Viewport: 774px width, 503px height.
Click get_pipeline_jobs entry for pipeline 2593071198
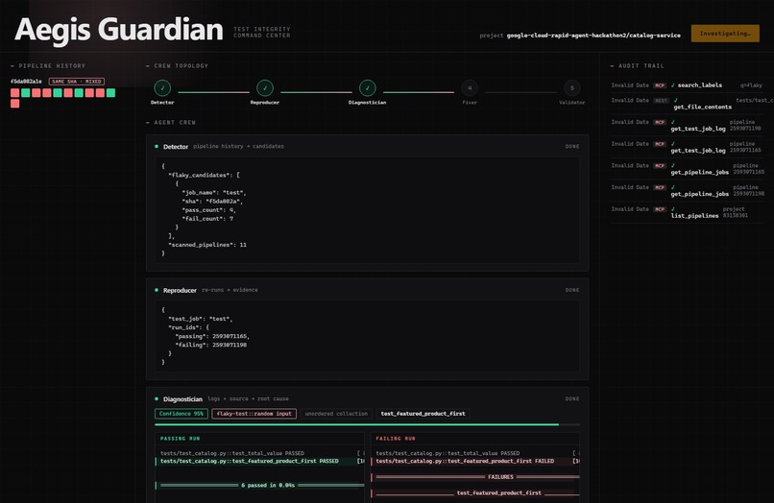click(x=687, y=190)
